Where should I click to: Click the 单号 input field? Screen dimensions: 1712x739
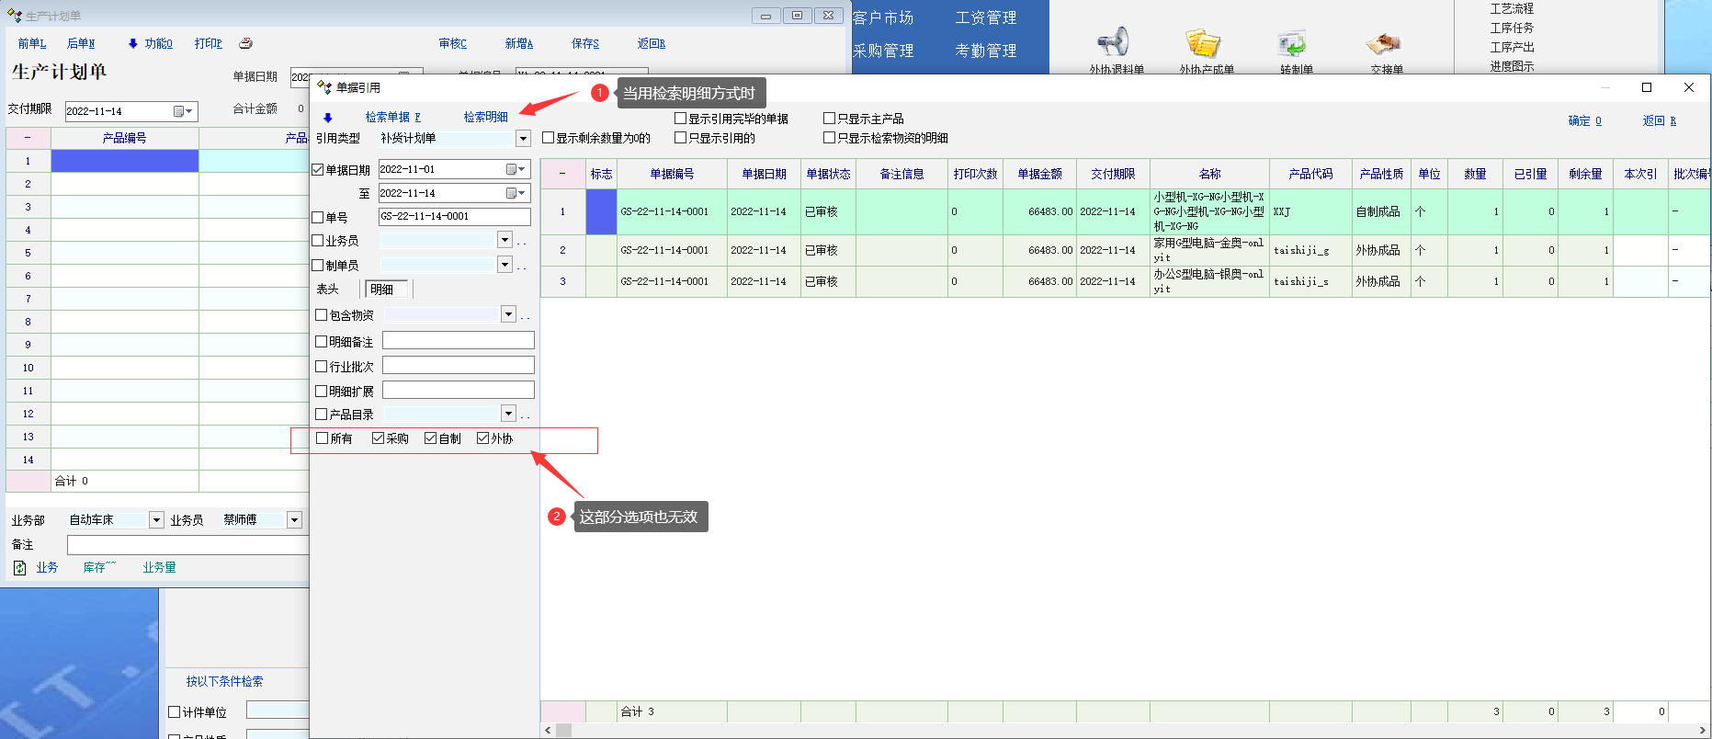pos(454,217)
